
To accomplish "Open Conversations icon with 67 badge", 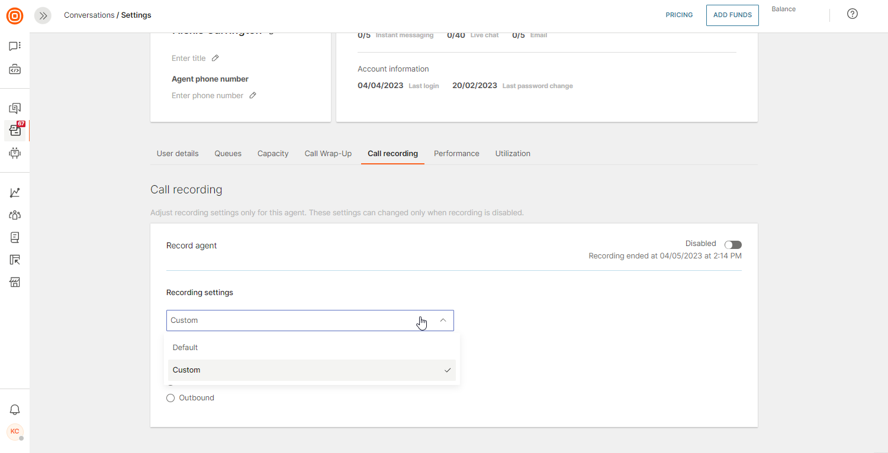I will (x=15, y=131).
